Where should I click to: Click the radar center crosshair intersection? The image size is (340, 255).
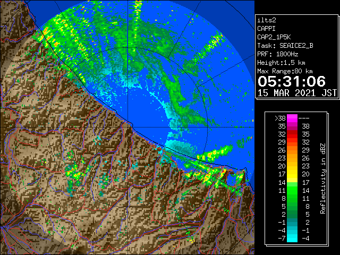[x=127, y=127]
